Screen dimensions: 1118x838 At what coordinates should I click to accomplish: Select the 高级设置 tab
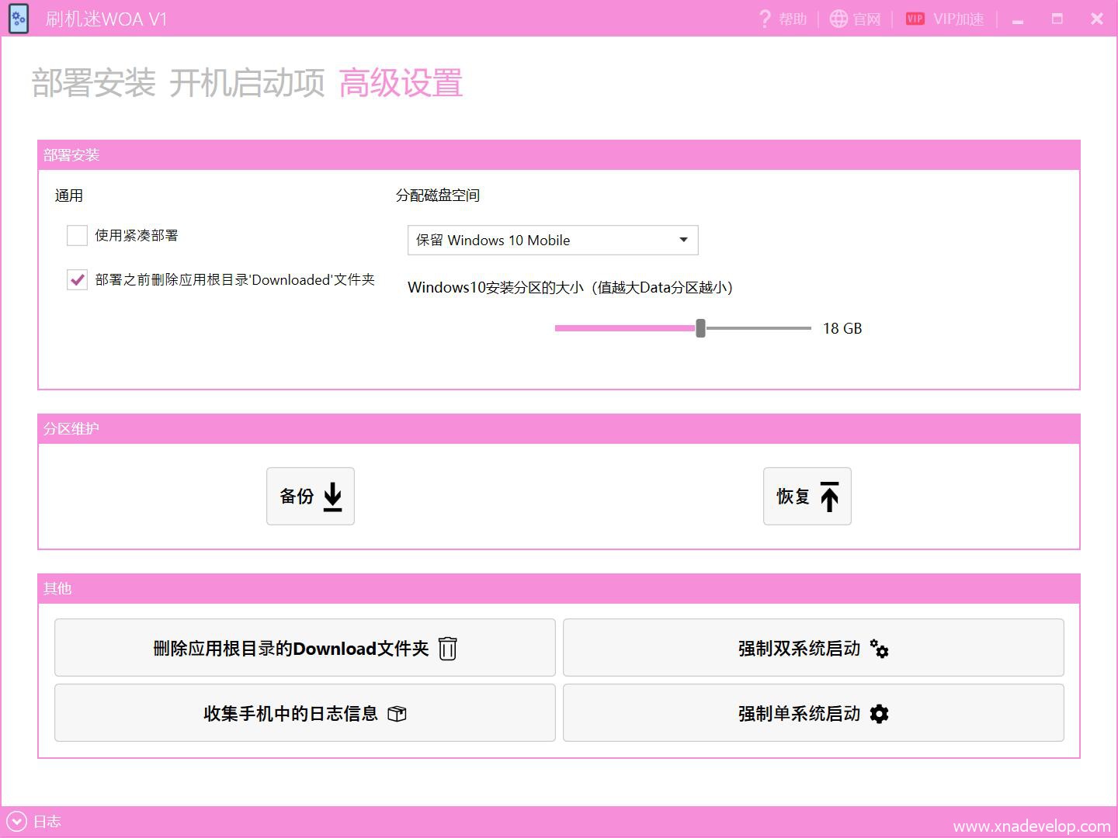401,84
